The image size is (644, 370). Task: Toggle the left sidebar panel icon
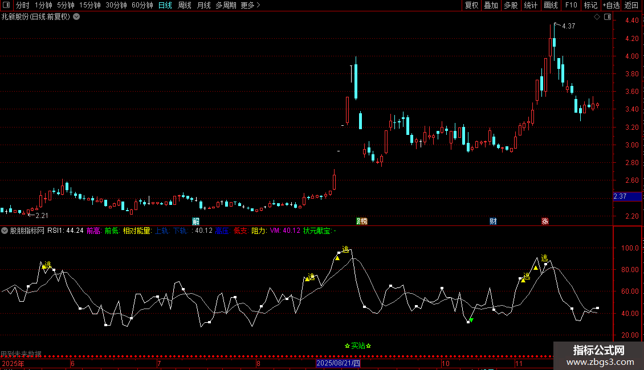(x=6, y=5)
